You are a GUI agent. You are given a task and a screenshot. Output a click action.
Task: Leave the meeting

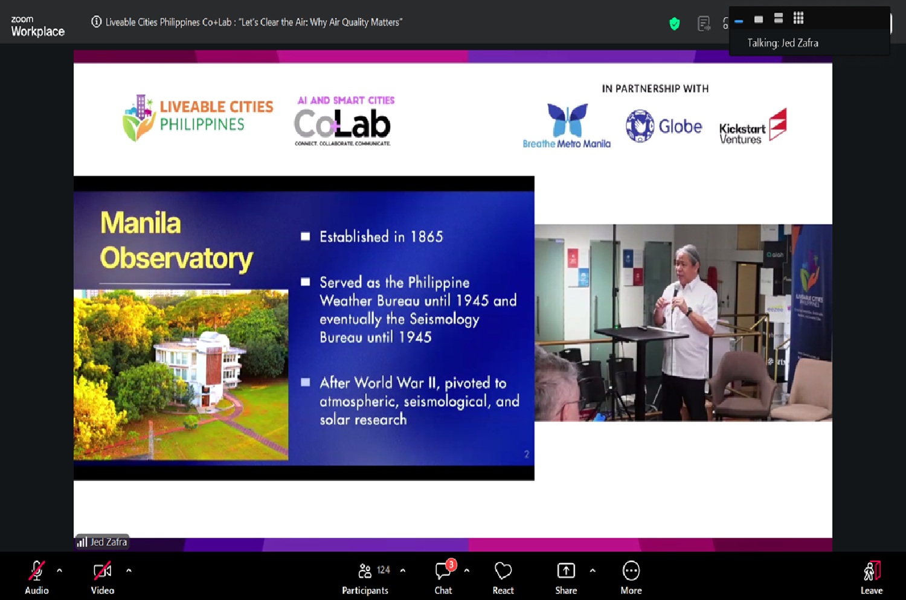(871, 576)
